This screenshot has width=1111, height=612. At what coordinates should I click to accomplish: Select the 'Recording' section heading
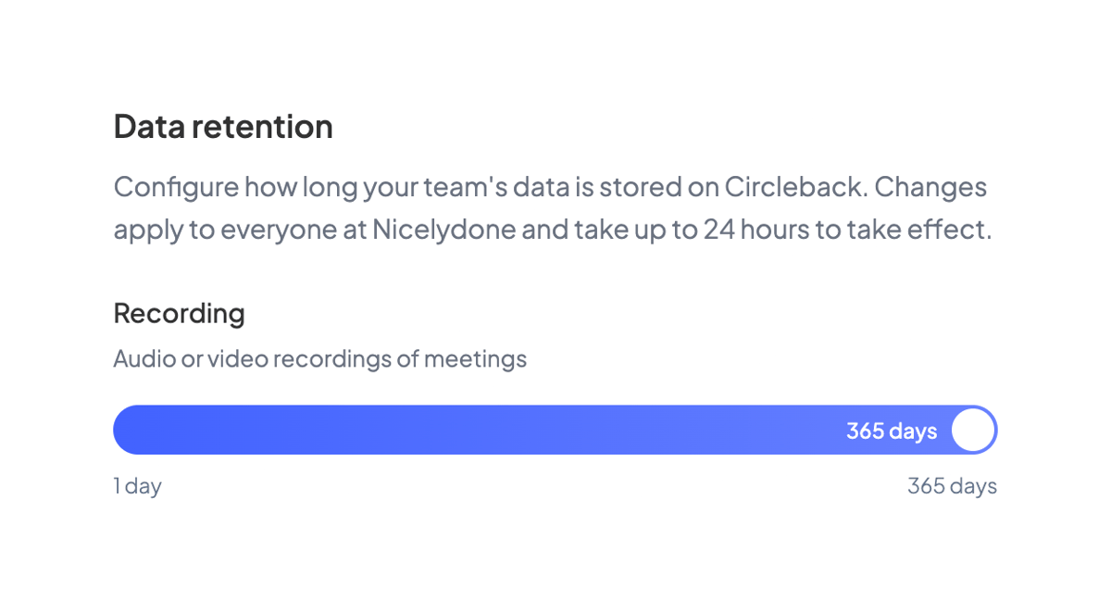pos(179,314)
